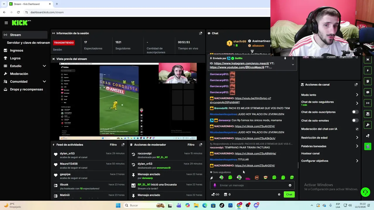Image resolution: width=374 pixels, height=210 pixels.
Task: Open the hamburger menu beside Kick logo
Action: pos(6,23)
